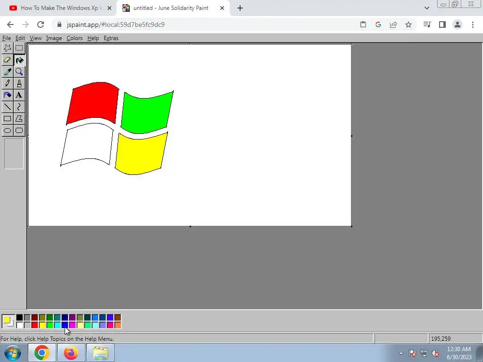Screen dimensions: 483x362
Task: Pick the Fill With Color bucket tool
Action: coord(19,60)
